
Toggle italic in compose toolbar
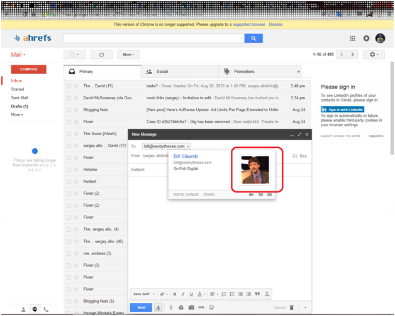pyautogui.click(x=183, y=294)
